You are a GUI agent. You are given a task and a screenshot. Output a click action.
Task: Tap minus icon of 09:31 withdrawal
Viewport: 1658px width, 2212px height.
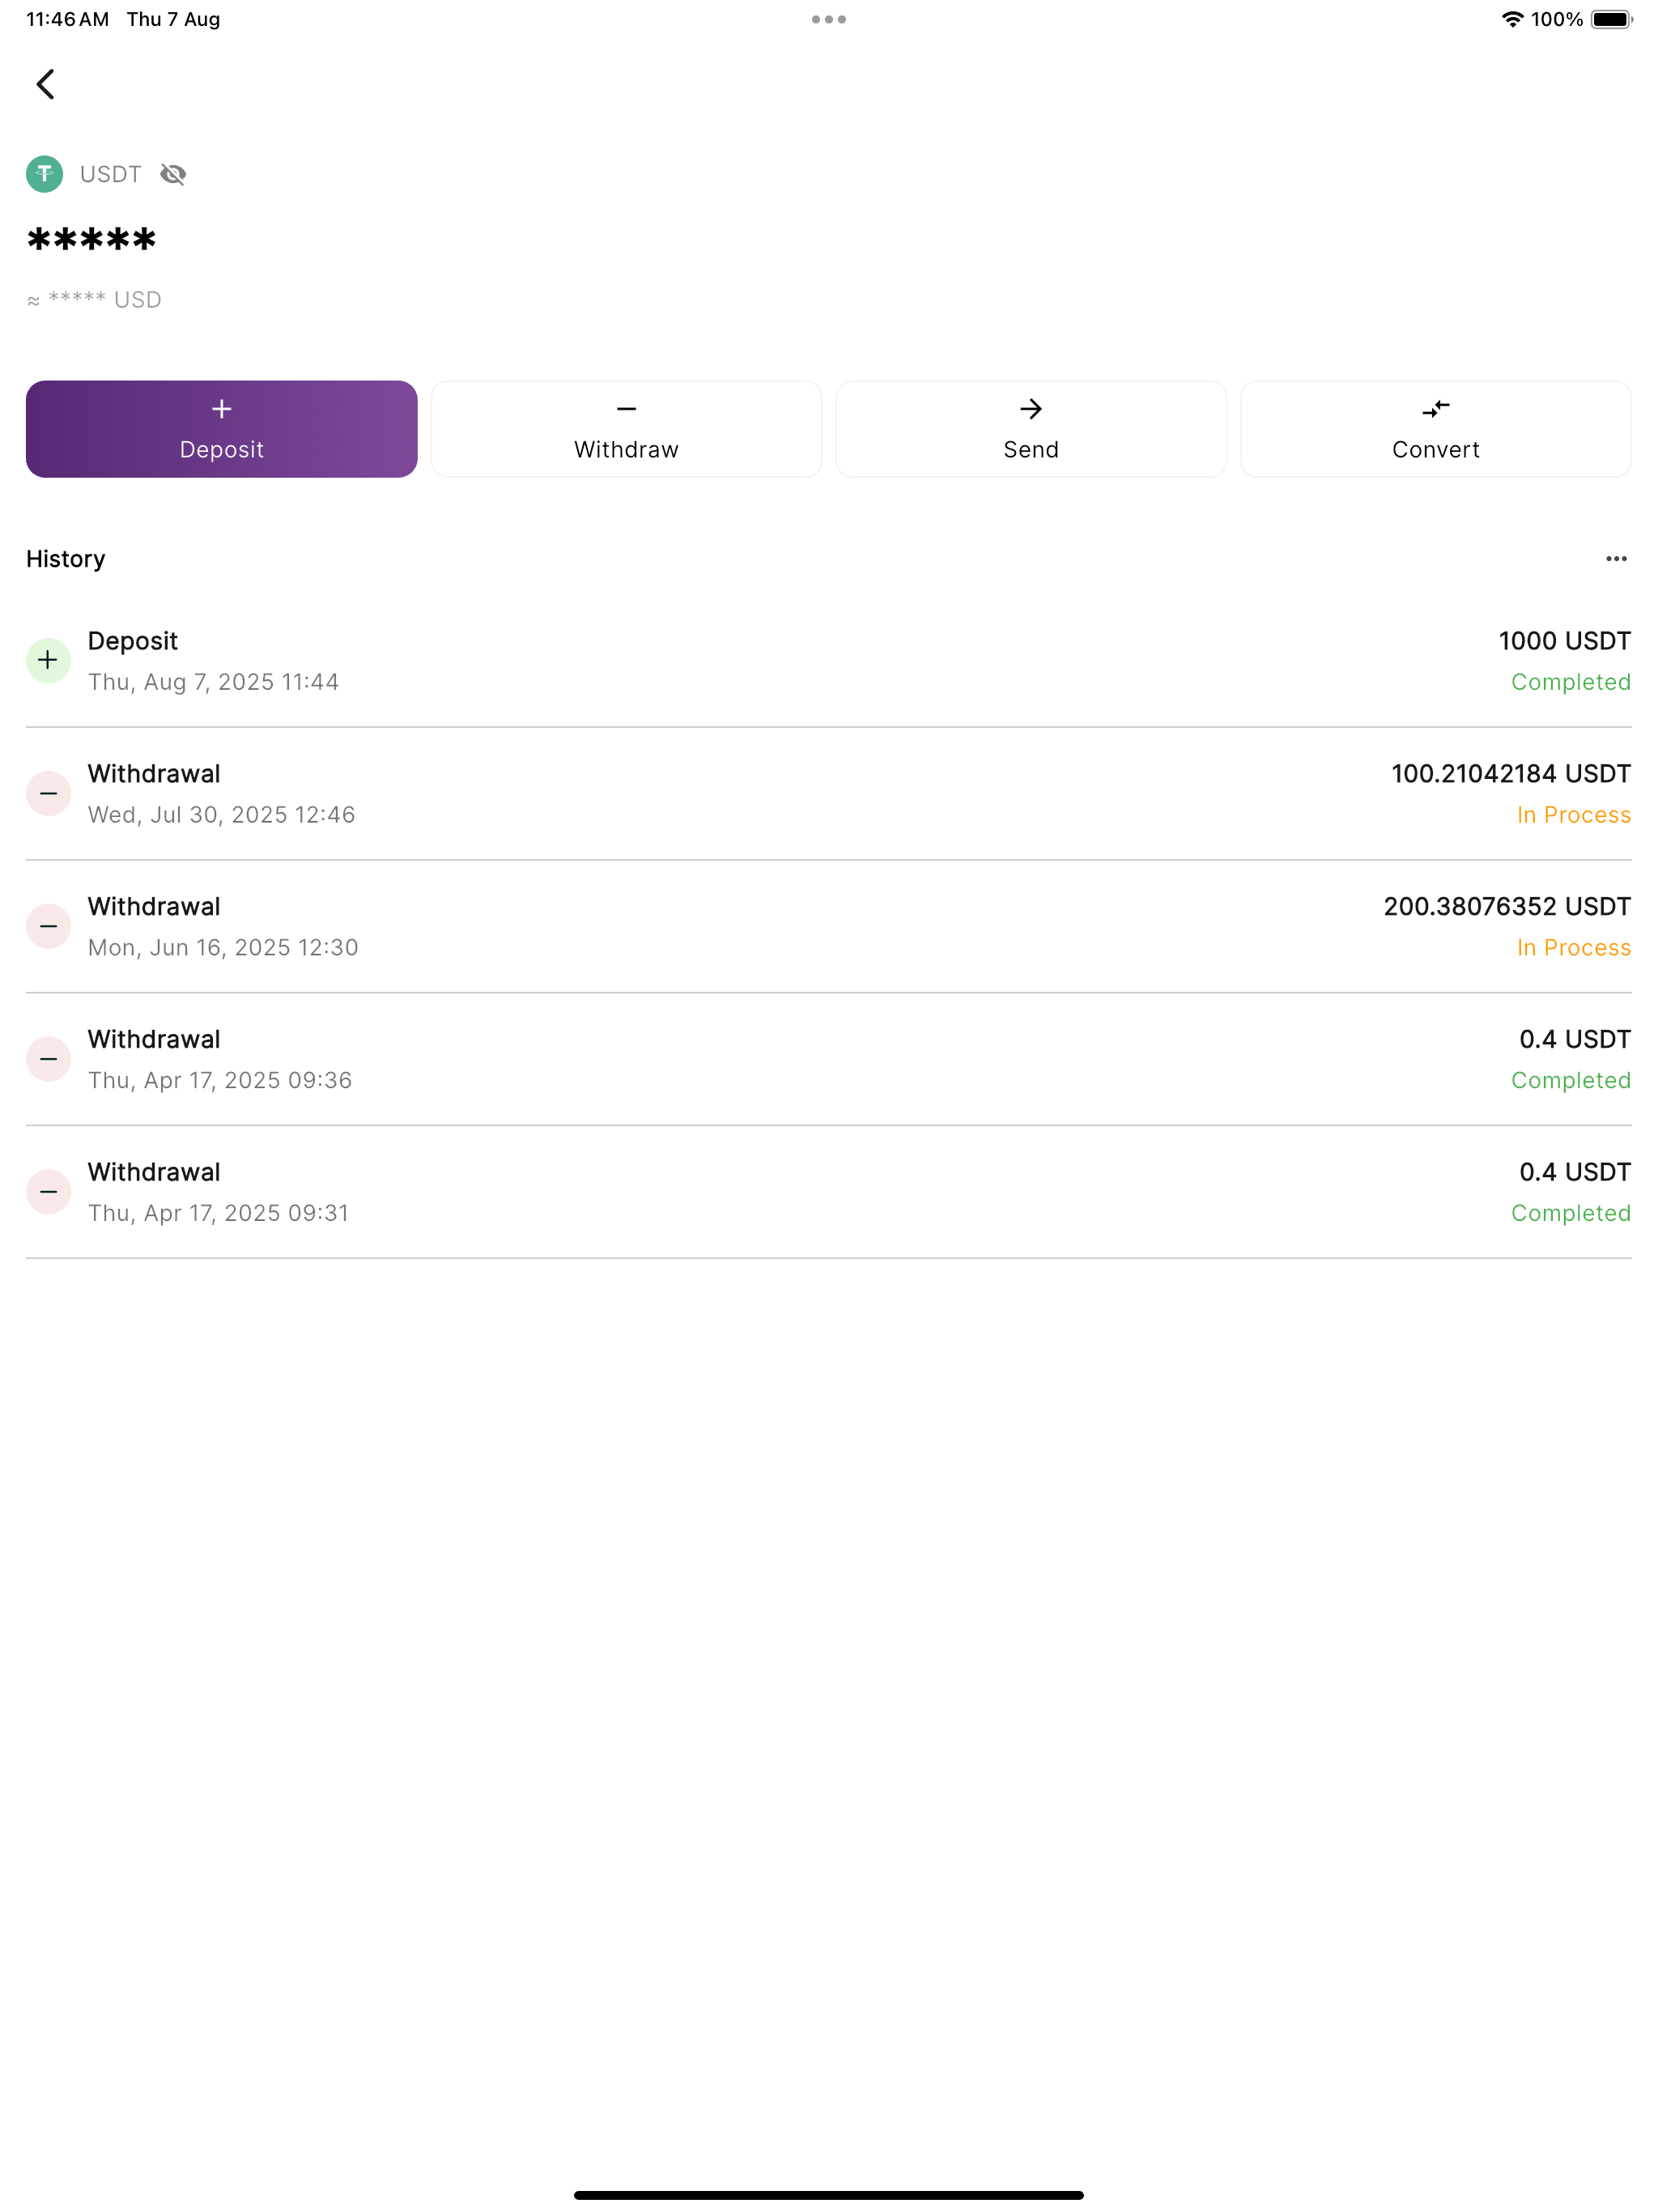pos(48,1192)
